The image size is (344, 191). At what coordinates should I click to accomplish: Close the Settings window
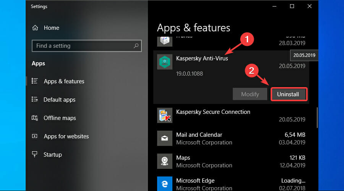(x=309, y=6)
